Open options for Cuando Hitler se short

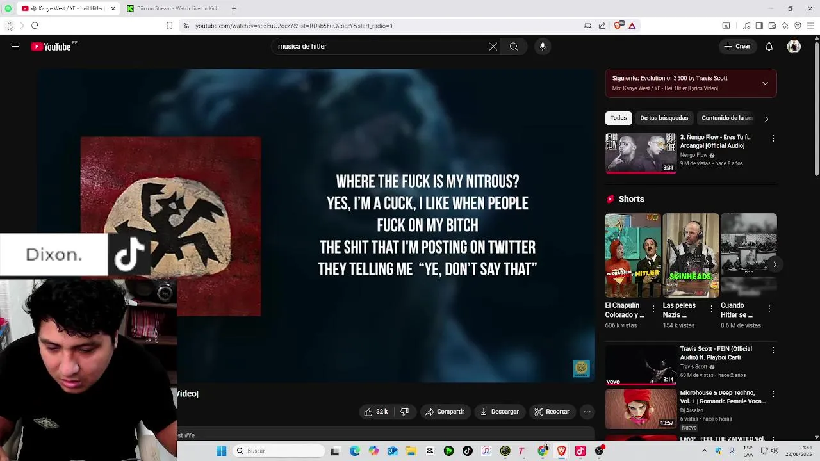(x=769, y=309)
